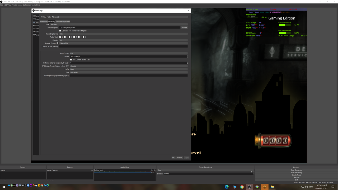Screen dimensions: 338x190
Task: Open Hotkeys section in Settings sidebar
Action: (x=36, y=32)
